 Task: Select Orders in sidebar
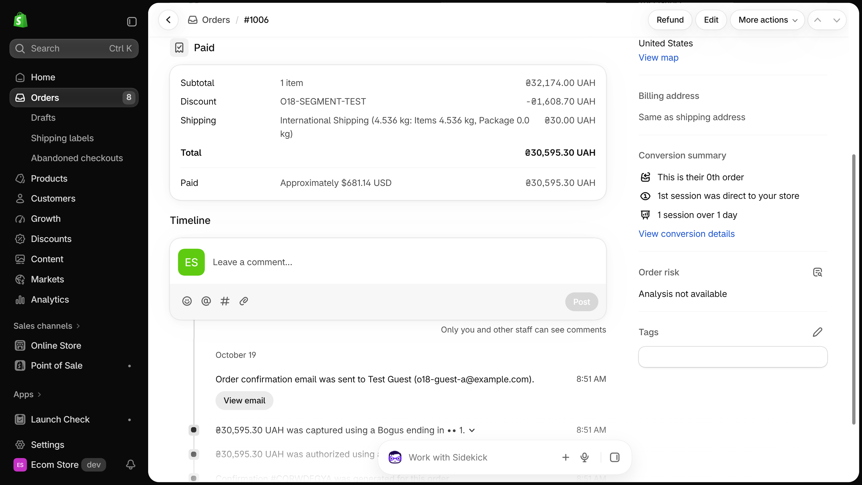(74, 97)
